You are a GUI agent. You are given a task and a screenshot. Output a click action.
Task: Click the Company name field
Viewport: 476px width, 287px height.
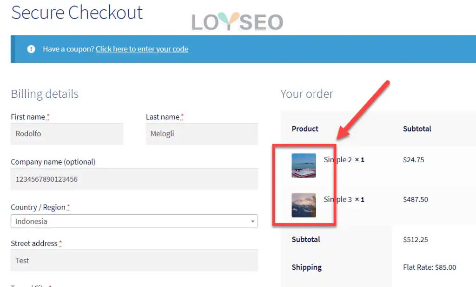pyautogui.click(x=134, y=179)
